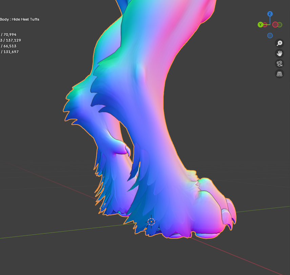This screenshot has height=275, width=290.
Task: Click the 70,994 statistics value
Action: (10, 35)
